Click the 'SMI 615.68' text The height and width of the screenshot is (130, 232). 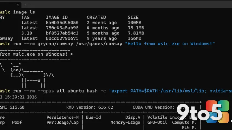tap(12, 107)
